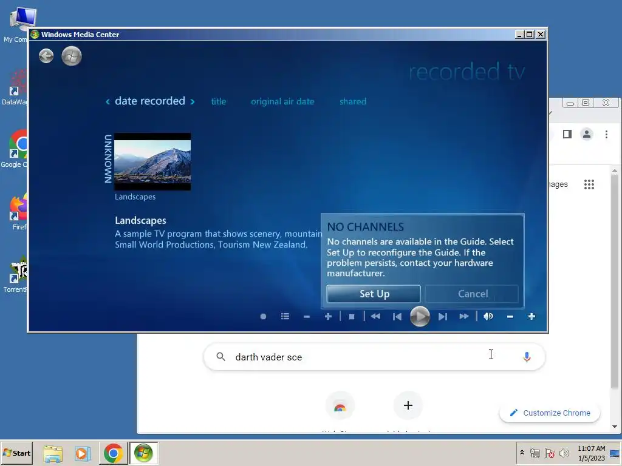Click the bold Landscapes program title
Screen dimensions: 622x466
click(140, 220)
